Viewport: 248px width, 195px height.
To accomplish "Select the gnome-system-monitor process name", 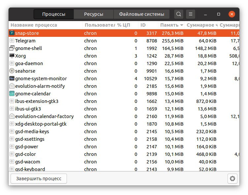I will click(x=41, y=79).
